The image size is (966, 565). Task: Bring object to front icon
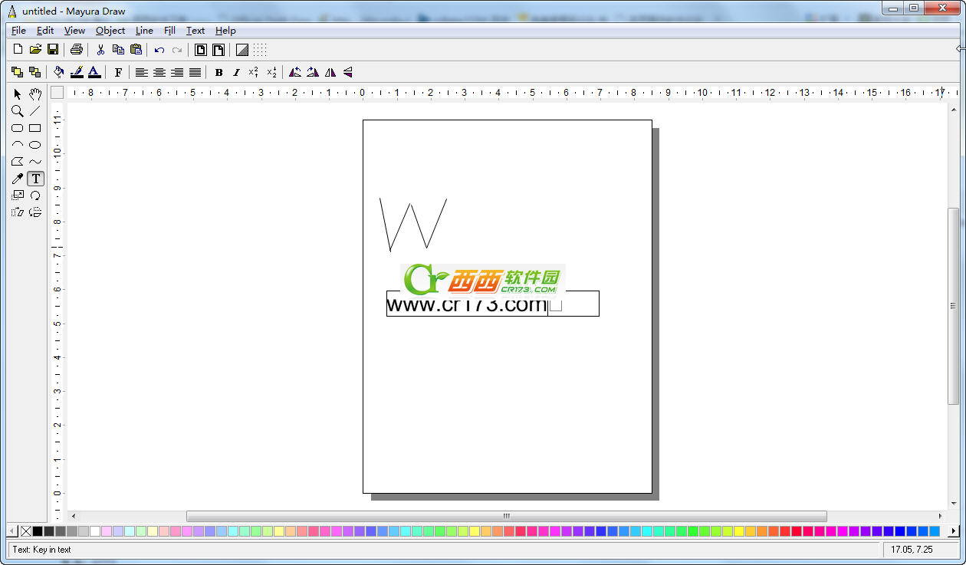[18, 72]
